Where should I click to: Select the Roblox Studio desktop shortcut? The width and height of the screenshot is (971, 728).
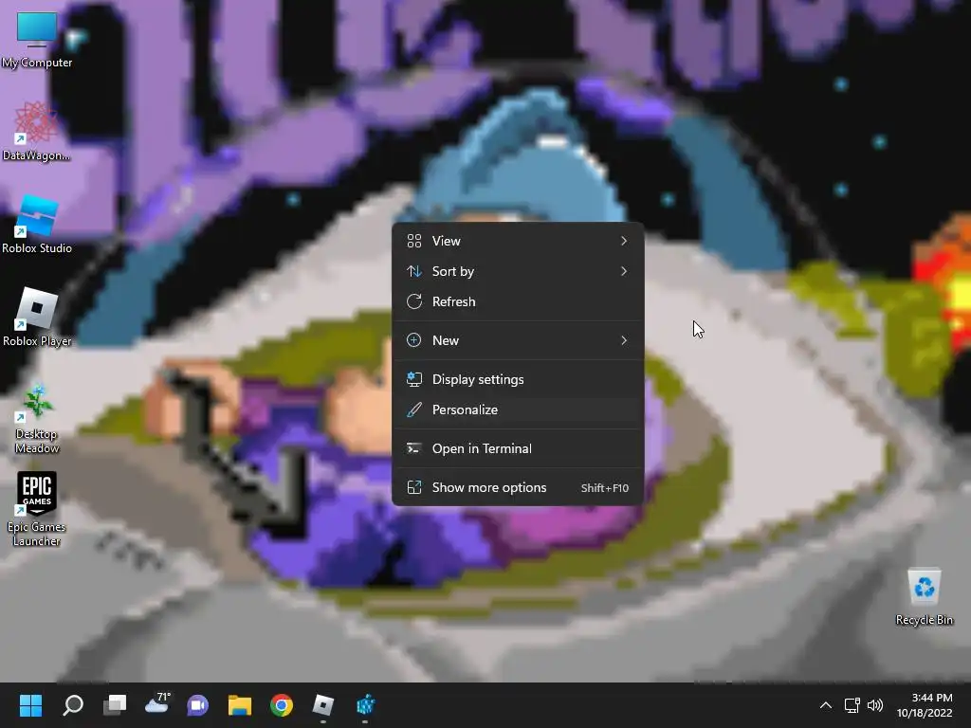click(x=37, y=224)
